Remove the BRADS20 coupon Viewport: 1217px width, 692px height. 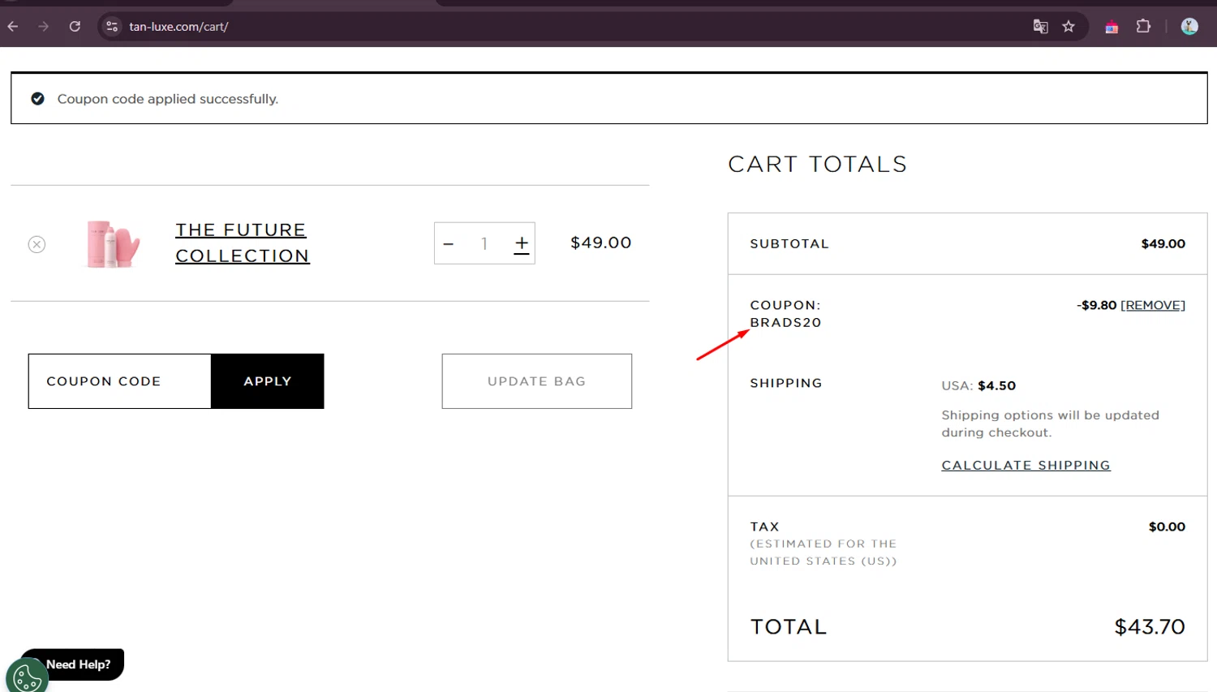click(x=1152, y=305)
